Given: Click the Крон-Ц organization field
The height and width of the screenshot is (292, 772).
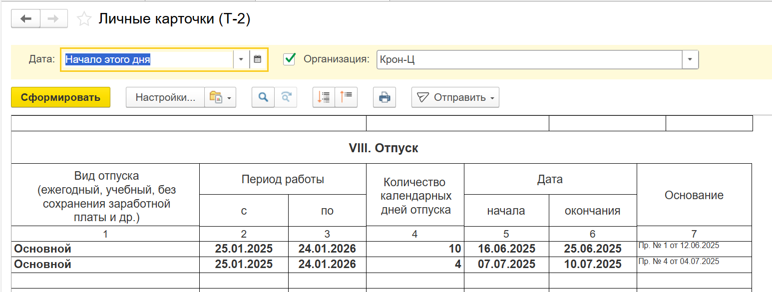Looking at the screenshot, I should click(x=530, y=59).
